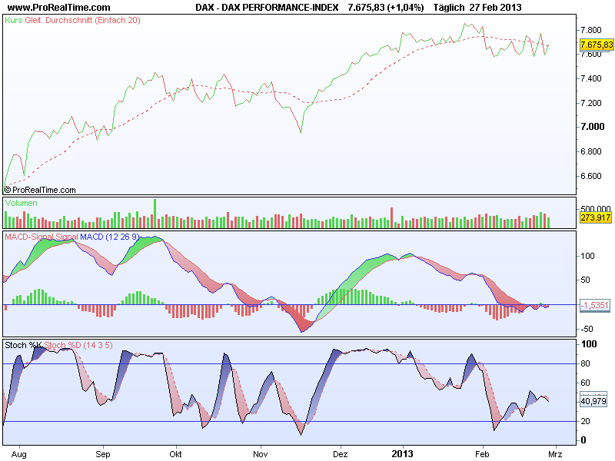Screen dimensions: 615x461
Task: Click the 7.200 price axis label
Action: (x=591, y=103)
